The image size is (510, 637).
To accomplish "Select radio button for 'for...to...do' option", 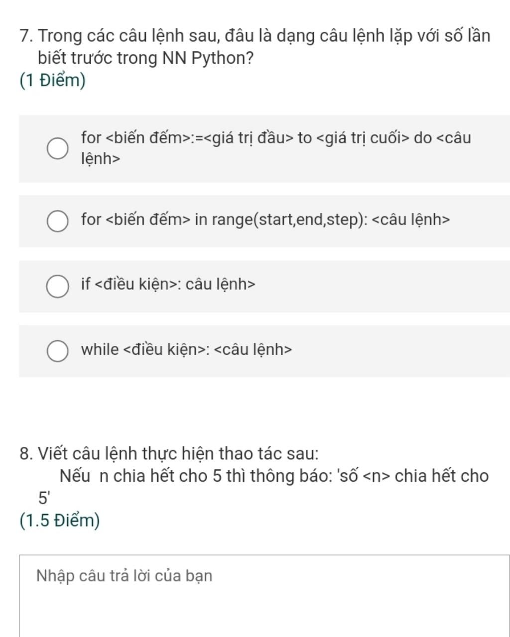I will pos(57,149).
